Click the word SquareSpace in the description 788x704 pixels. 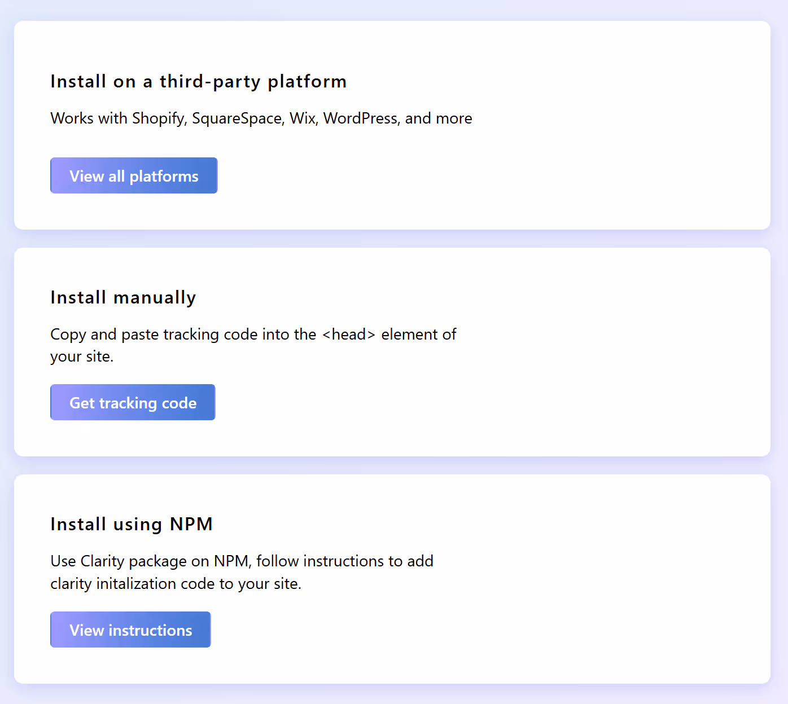[238, 118]
